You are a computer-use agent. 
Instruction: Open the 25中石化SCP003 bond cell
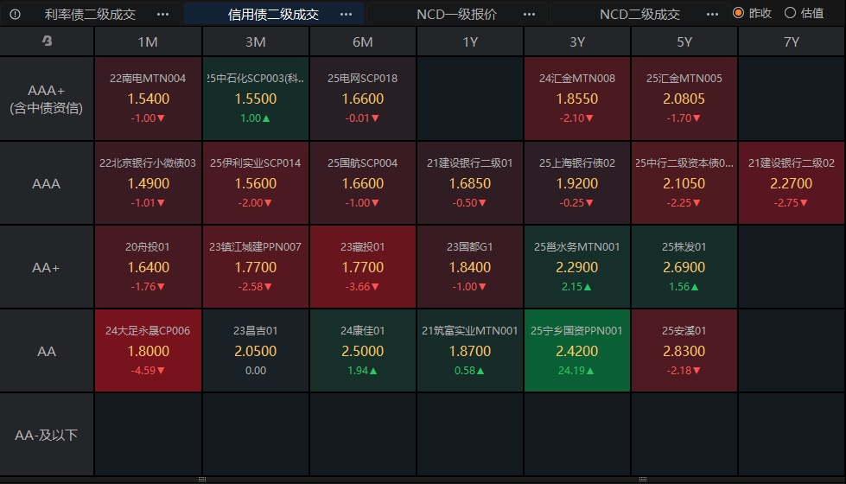click(x=255, y=99)
